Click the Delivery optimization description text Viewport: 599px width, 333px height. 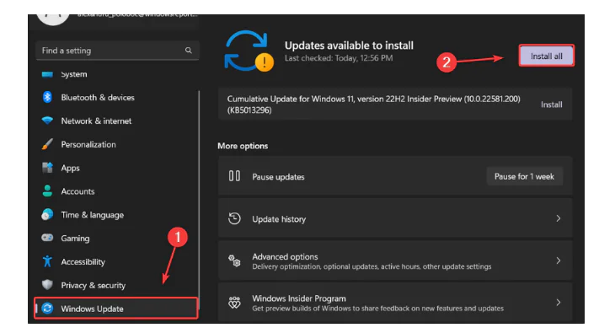pyautogui.click(x=372, y=266)
